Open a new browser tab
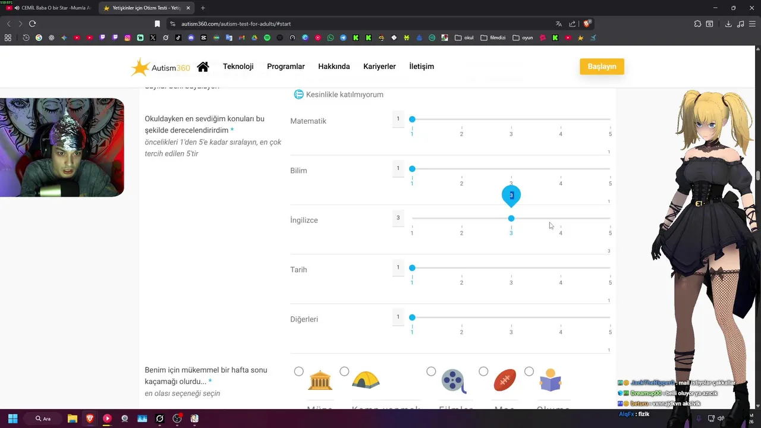This screenshot has width=761, height=428. point(203,8)
